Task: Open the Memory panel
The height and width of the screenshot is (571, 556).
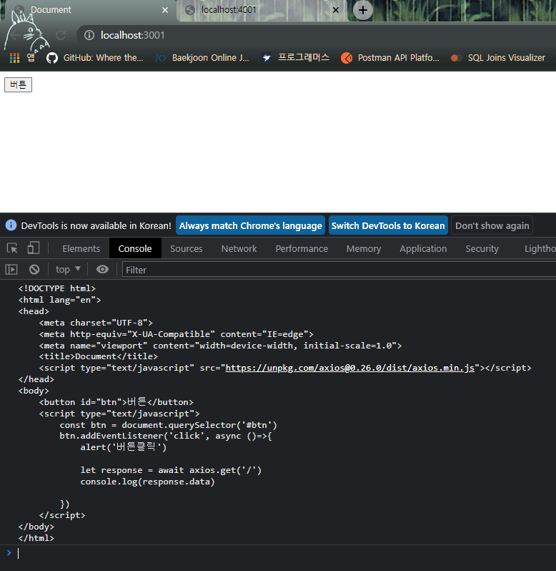Action: pyautogui.click(x=364, y=249)
